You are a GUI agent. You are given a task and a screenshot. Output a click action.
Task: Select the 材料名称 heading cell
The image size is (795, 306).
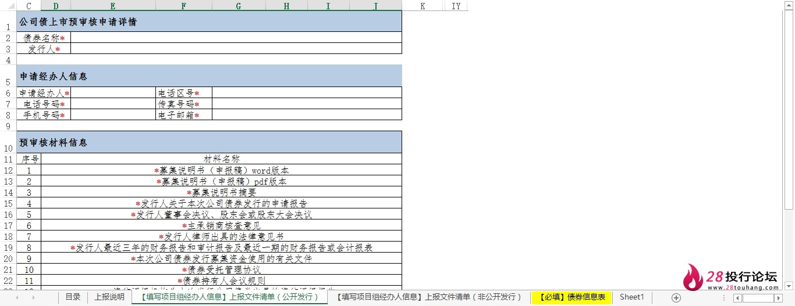pyautogui.click(x=221, y=159)
